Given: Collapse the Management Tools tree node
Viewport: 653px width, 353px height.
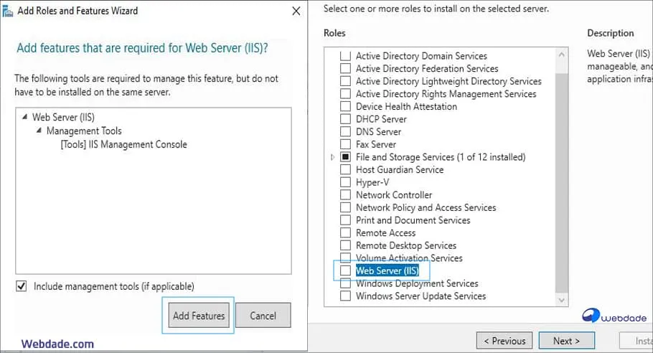Looking at the screenshot, I should [39, 131].
